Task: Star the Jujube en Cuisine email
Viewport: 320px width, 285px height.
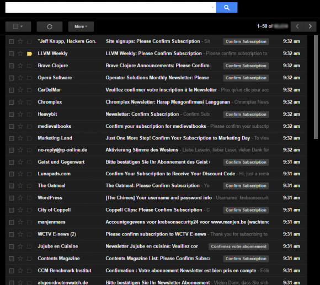Action: tap(20, 246)
